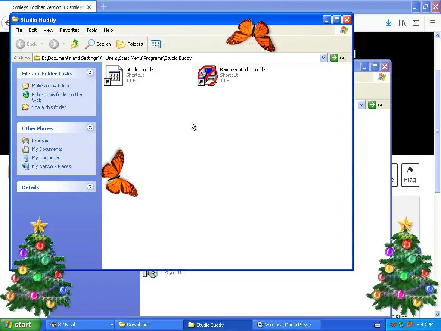Open the Edit menu
The height and width of the screenshot is (331, 441).
(x=33, y=30)
